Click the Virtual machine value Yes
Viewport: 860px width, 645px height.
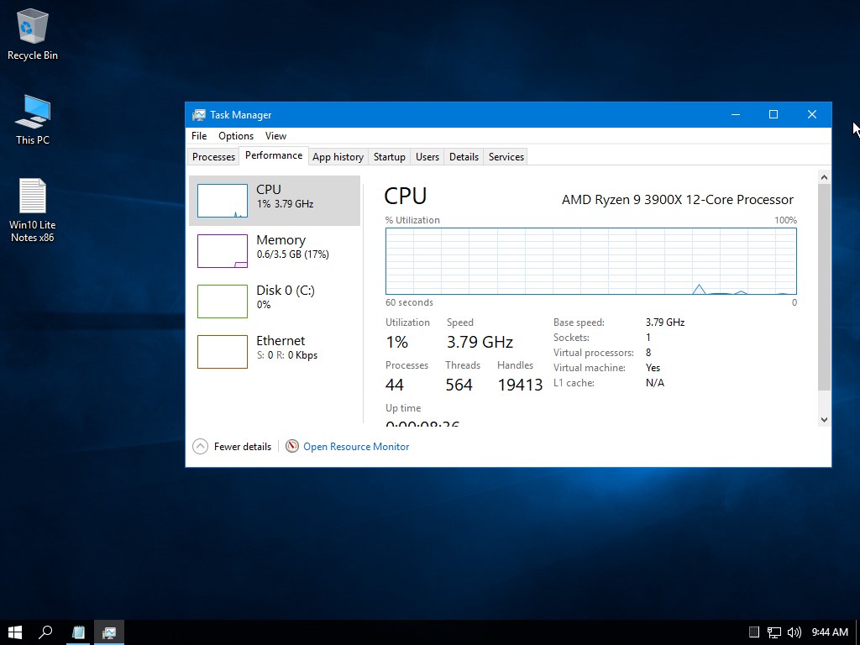(653, 368)
